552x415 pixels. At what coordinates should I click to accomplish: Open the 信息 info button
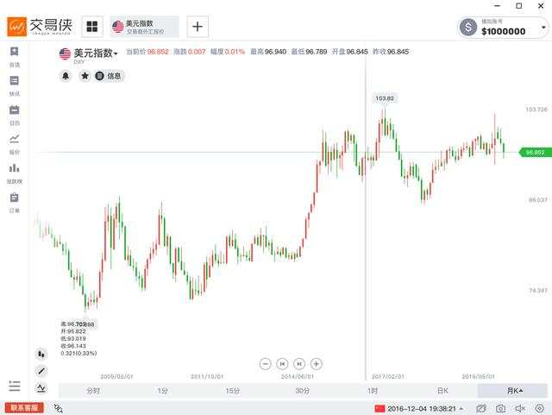pyautogui.click(x=110, y=76)
